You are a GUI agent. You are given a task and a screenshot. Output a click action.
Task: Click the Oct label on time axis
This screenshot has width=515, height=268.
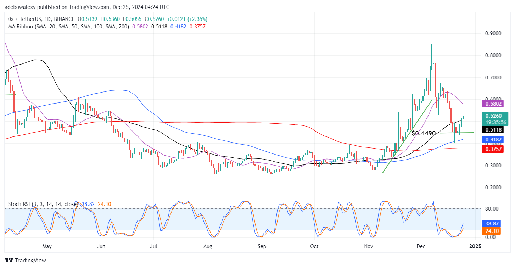(314, 246)
